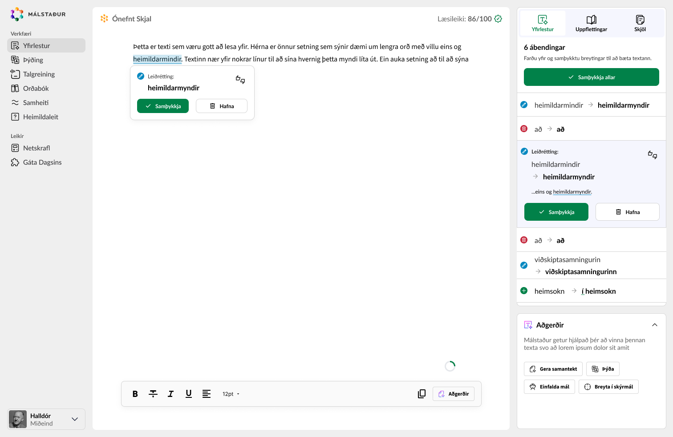Open the 12pt font size dropdown
Viewport: 673px width, 437px height.
[231, 394]
